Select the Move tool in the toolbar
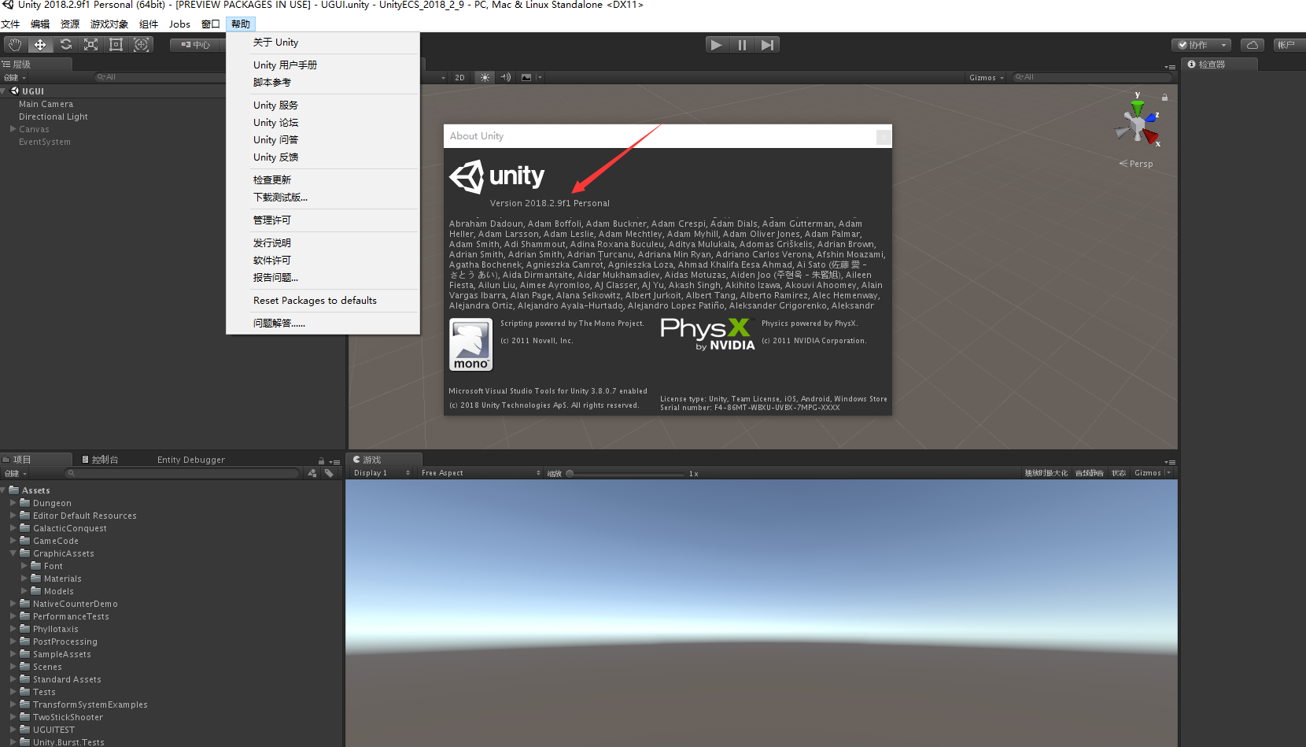1306x747 pixels. 40,45
